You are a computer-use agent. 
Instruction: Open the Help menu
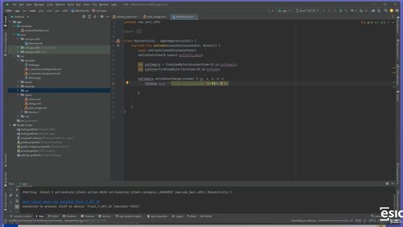click(x=114, y=4)
